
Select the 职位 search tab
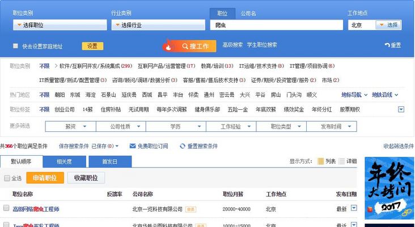tap(222, 14)
